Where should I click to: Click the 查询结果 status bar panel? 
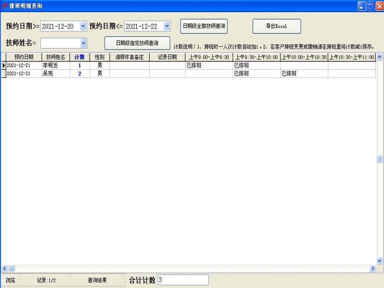[x=97, y=280]
